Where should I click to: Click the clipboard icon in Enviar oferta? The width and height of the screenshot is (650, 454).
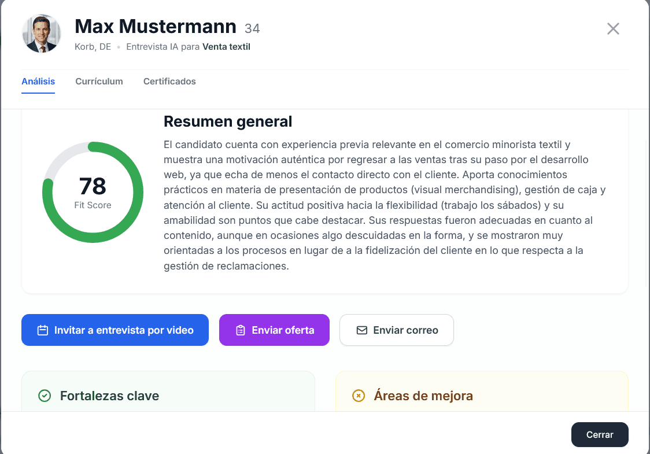(241, 330)
